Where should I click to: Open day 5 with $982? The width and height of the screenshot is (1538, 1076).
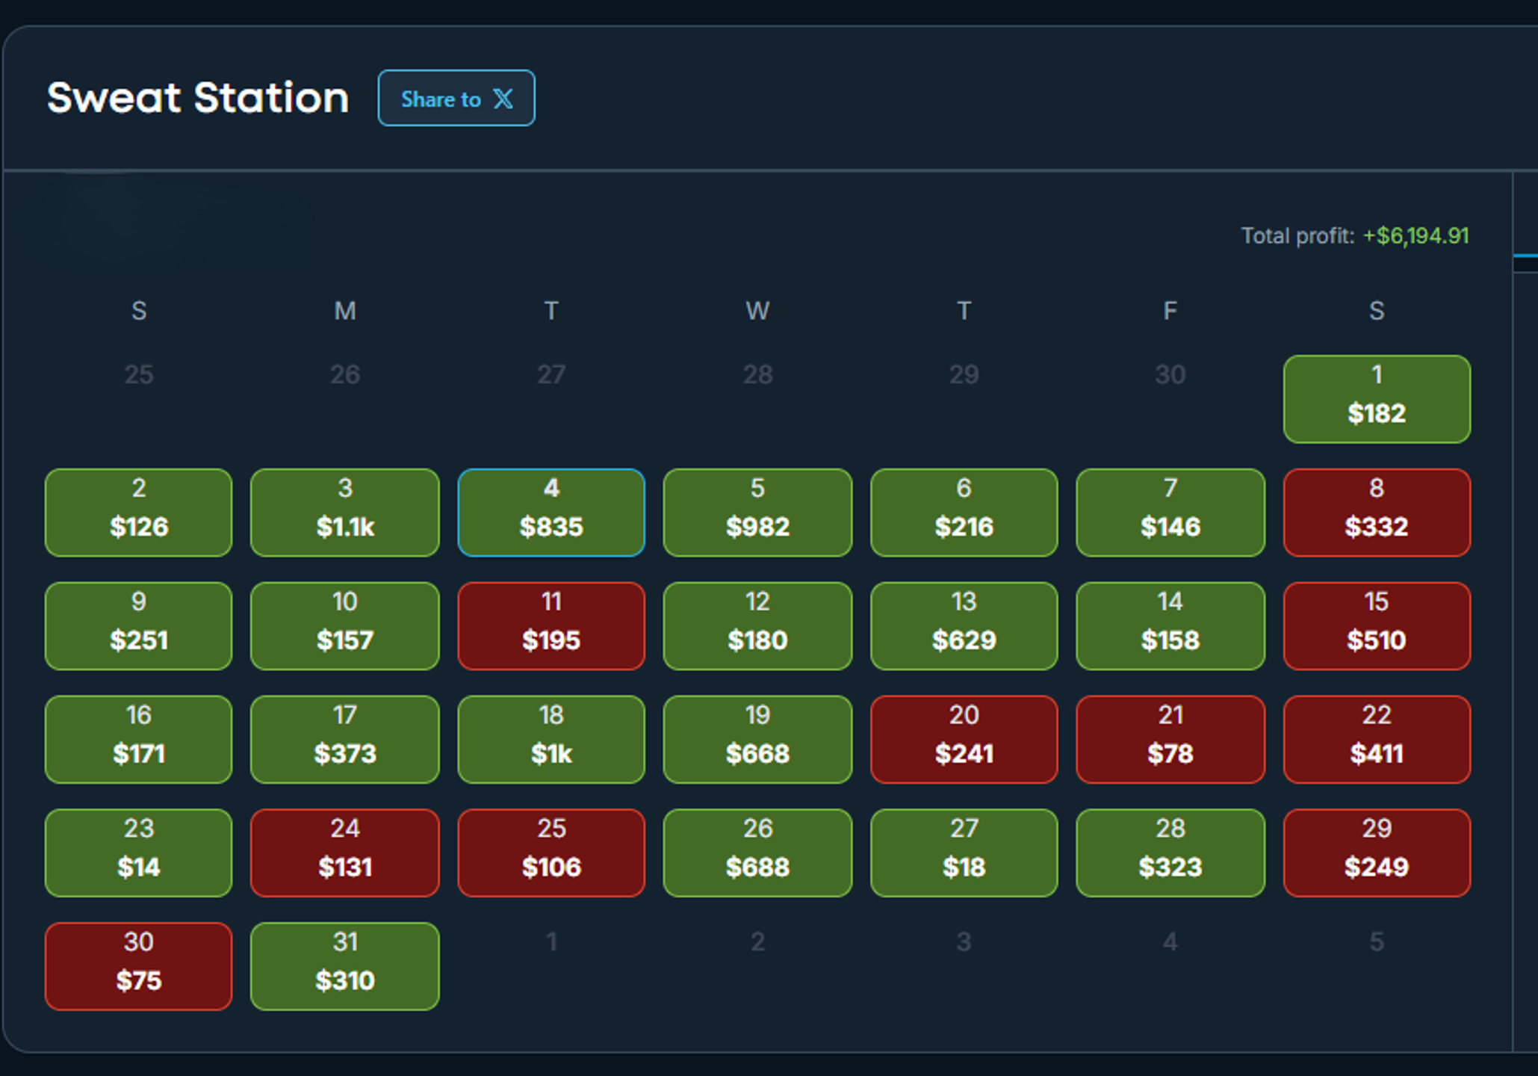(x=757, y=513)
